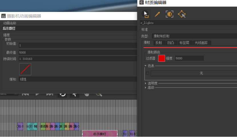
Task: Select the 后示廓灯 clip on the timeline
Action: pos(100,134)
